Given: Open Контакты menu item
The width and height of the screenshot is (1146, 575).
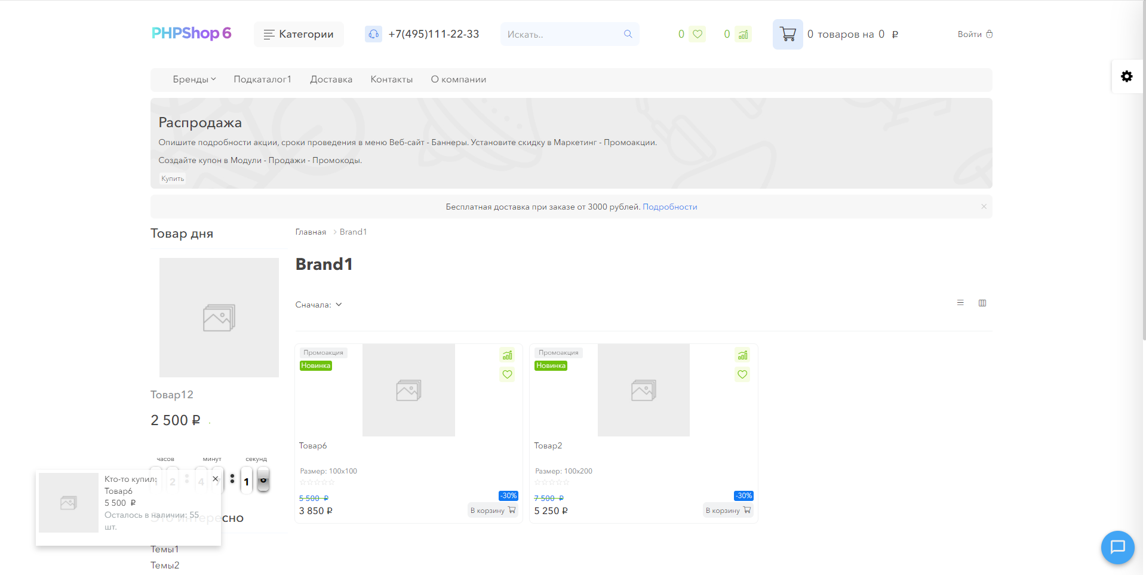Looking at the screenshot, I should click(391, 79).
